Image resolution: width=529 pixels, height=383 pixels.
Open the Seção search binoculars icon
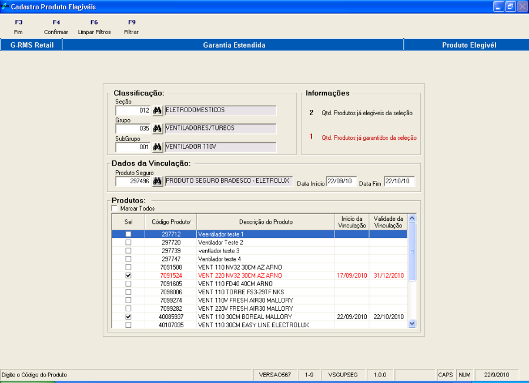point(157,110)
